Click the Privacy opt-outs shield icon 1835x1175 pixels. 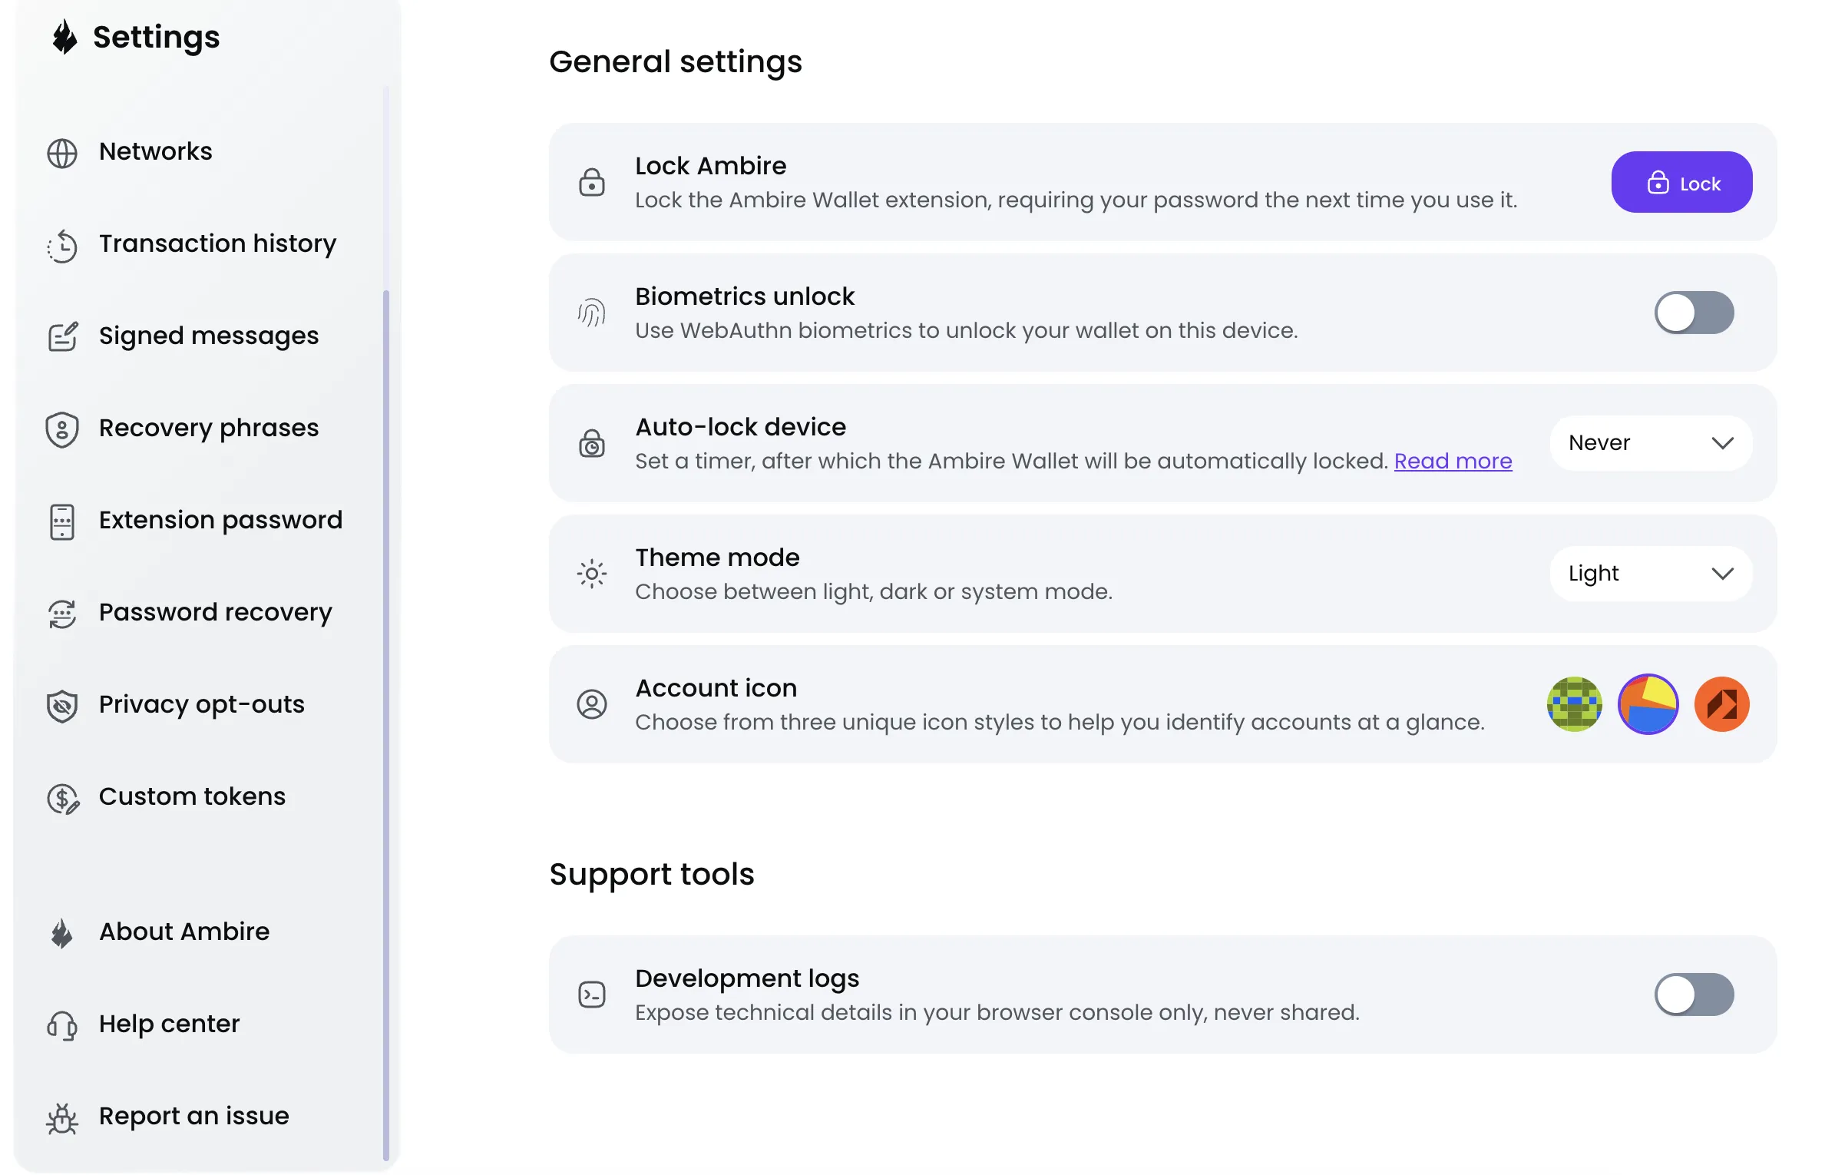62,706
